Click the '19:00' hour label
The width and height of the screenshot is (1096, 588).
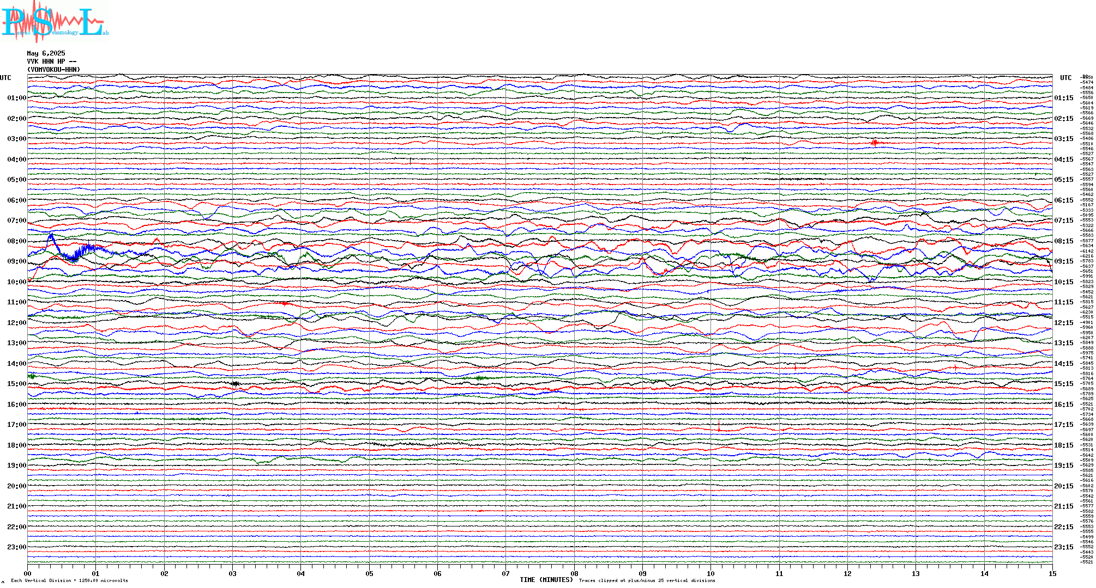pos(17,465)
